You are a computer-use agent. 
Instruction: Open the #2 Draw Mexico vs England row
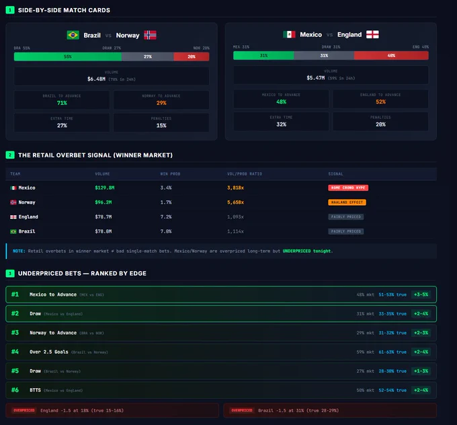click(221, 314)
